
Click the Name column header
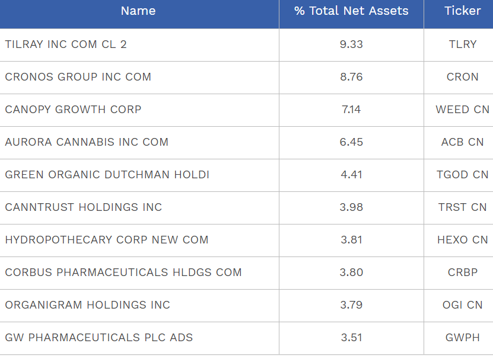point(138,11)
